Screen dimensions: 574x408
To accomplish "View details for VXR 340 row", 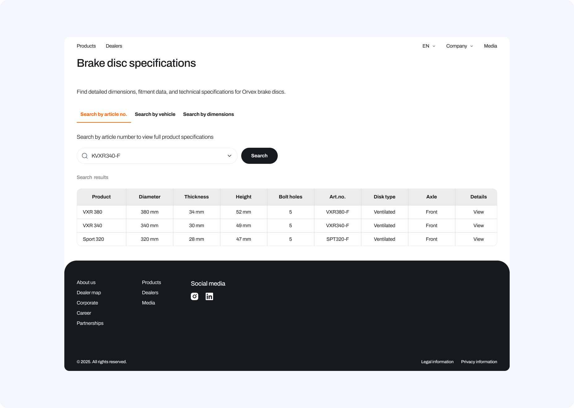I will (x=478, y=226).
